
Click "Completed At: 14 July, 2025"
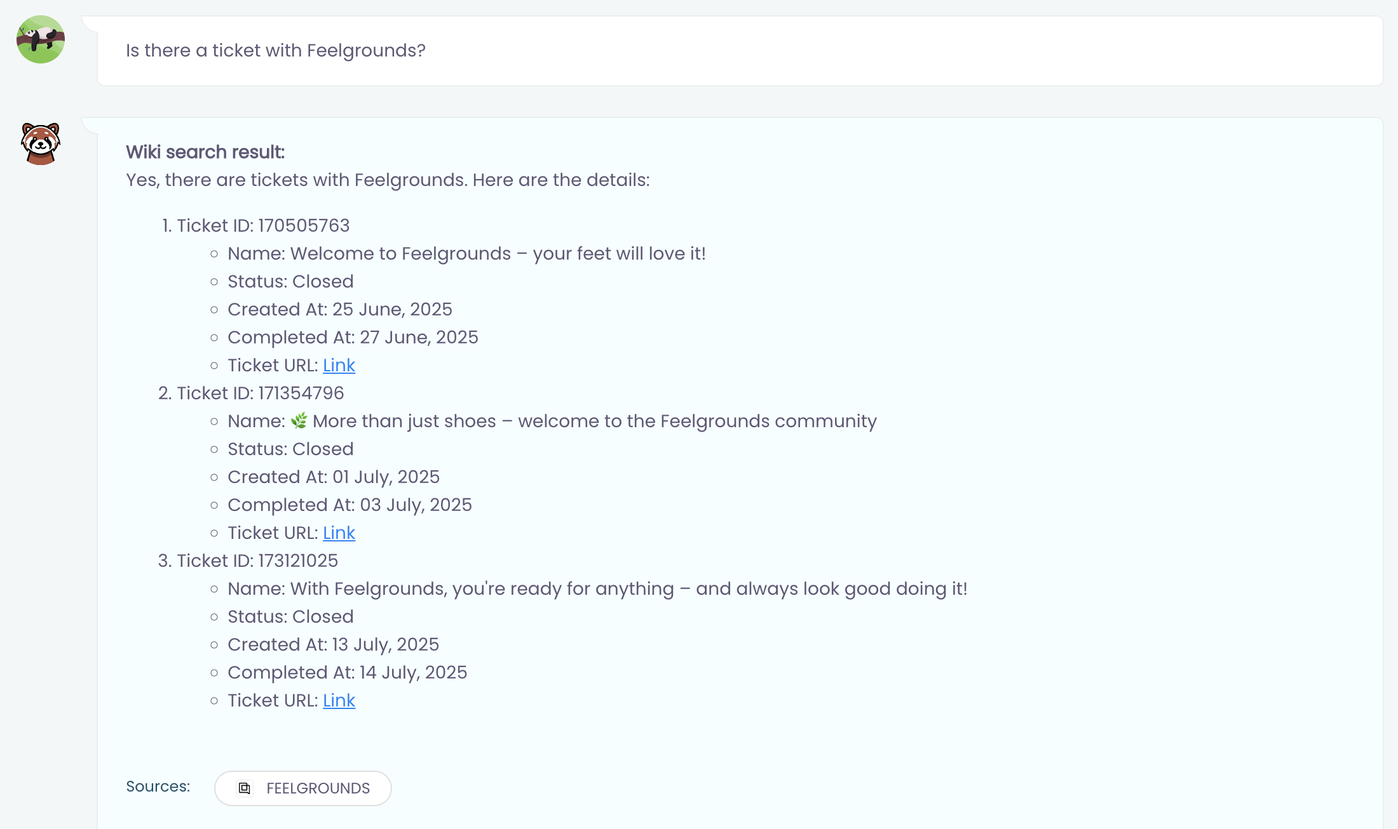click(x=347, y=672)
